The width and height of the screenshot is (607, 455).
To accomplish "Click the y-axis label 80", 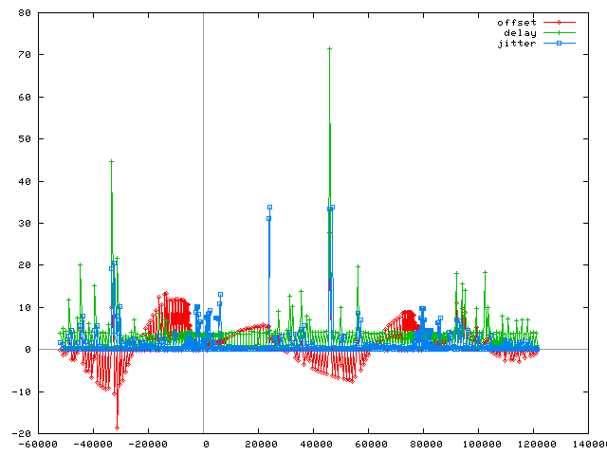I will (25, 12).
